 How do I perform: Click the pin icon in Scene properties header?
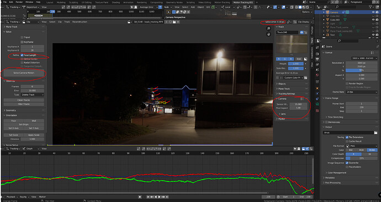[x=377, y=46]
